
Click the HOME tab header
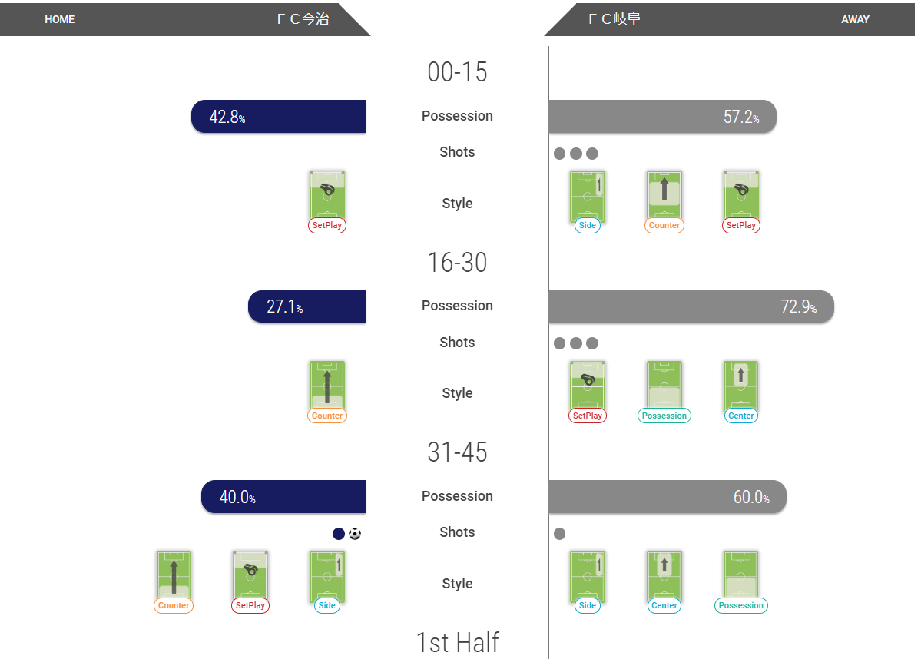tap(59, 19)
